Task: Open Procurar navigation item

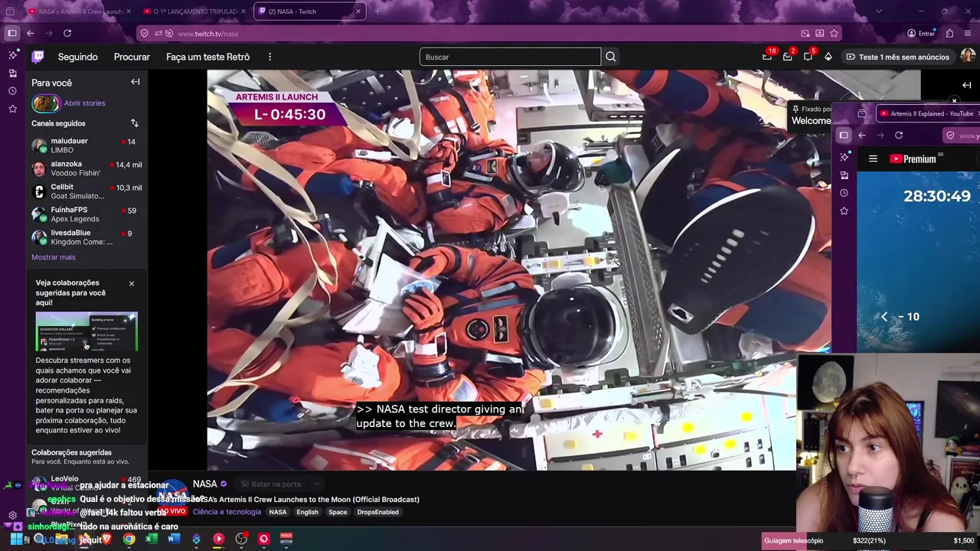Action: tap(132, 57)
